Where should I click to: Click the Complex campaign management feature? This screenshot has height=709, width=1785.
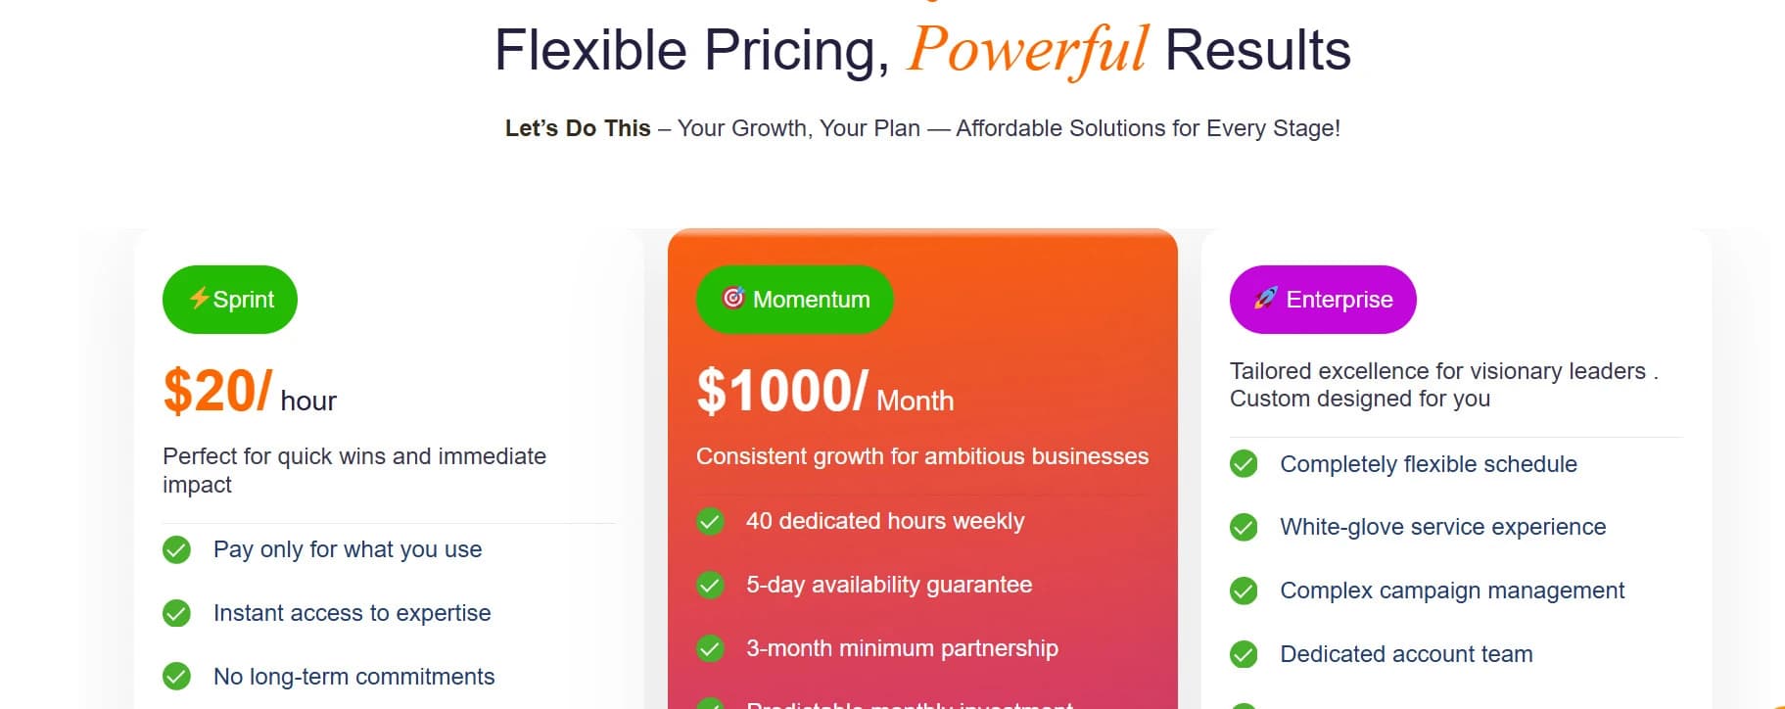(x=1452, y=591)
